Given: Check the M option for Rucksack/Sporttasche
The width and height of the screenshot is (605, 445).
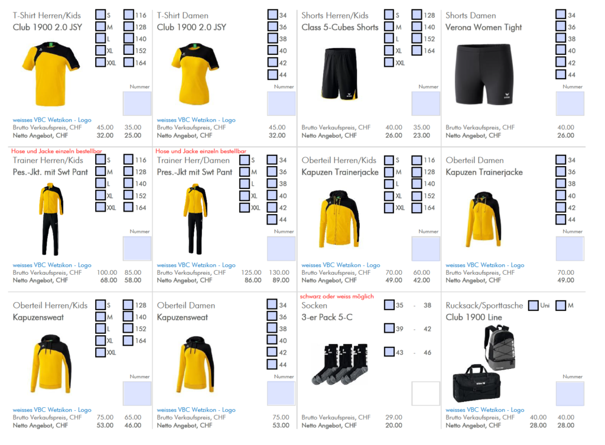Looking at the screenshot, I should 561,305.
